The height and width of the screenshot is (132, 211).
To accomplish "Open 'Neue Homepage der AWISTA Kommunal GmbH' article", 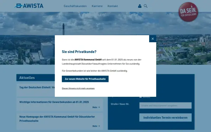I will coord(57,119).
